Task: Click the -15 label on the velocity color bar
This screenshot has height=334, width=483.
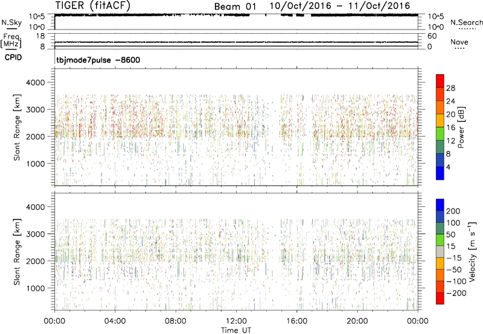Action: click(454, 257)
